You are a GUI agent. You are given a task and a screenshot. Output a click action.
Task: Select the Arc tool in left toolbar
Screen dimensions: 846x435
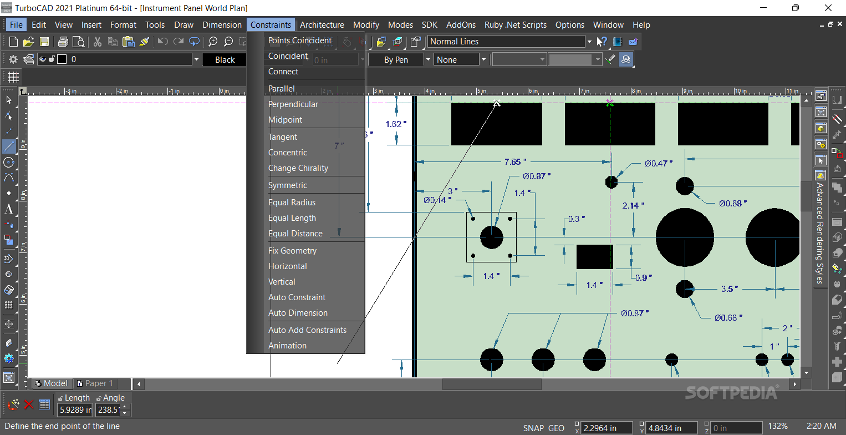tap(9, 178)
